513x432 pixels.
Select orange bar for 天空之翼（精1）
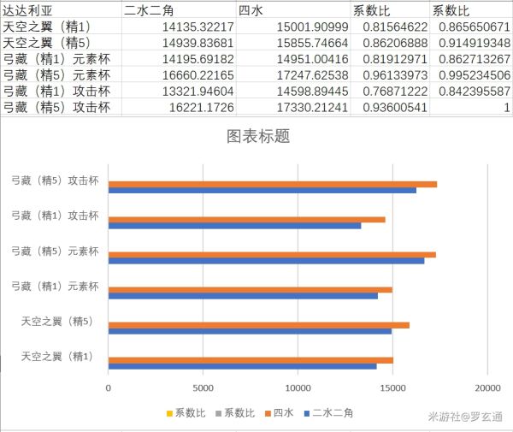251,360
